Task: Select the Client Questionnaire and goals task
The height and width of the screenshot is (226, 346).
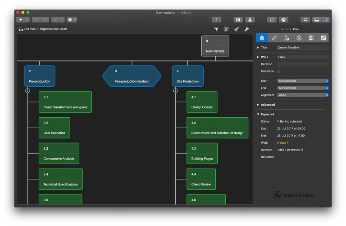Action: 65,102
